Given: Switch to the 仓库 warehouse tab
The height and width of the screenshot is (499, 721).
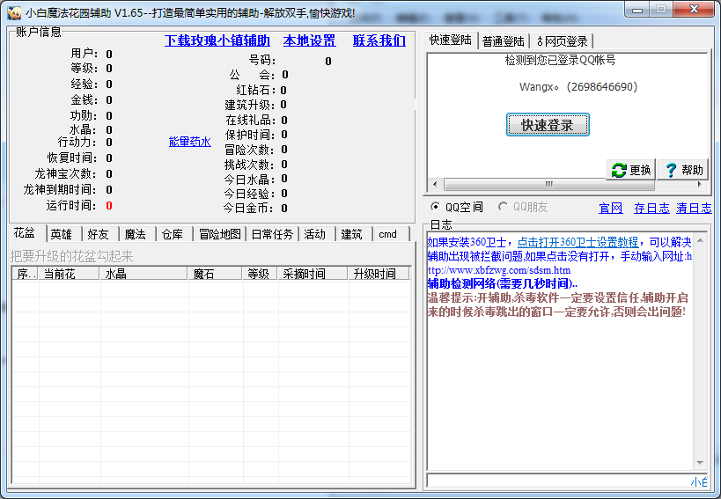Looking at the screenshot, I should (172, 234).
